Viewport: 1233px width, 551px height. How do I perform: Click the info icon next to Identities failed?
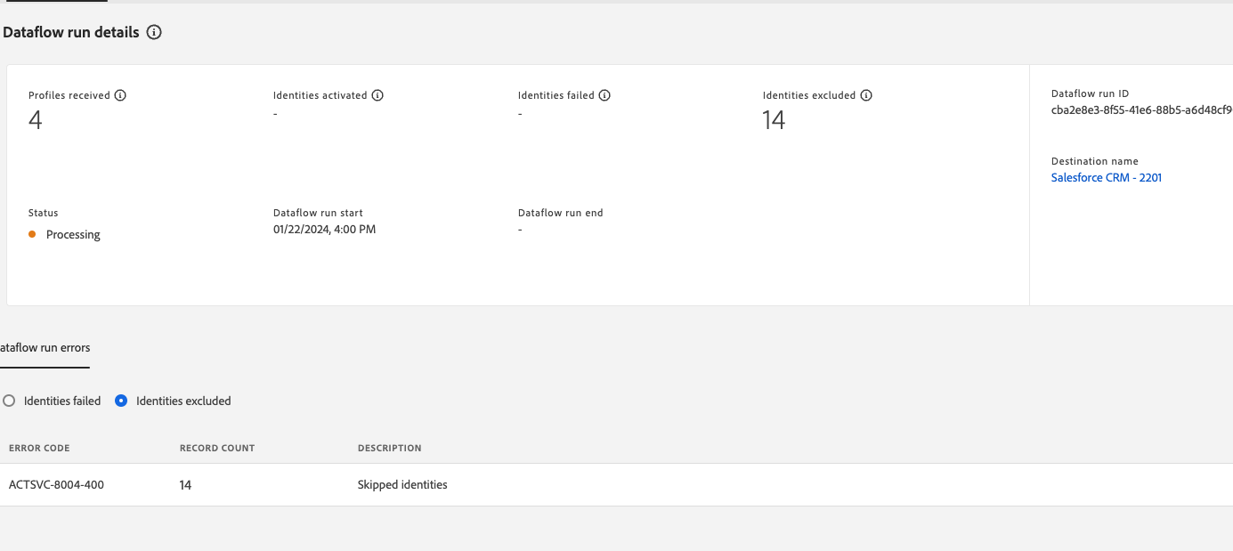click(605, 95)
